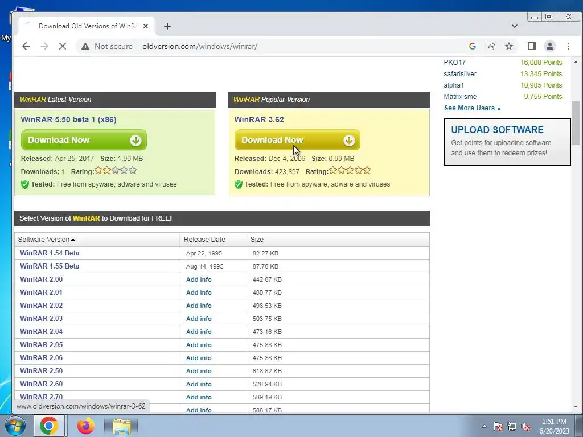
Task: Open the taskbar clock showing 1:51 PM
Action: 554,426
